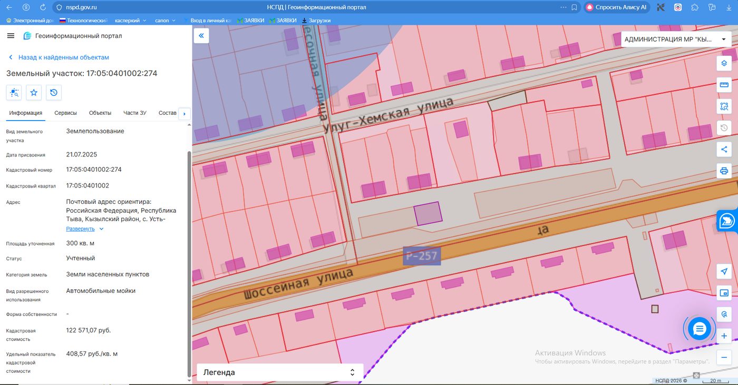Open the map history tool
The width and height of the screenshot is (738, 385).
724,128
